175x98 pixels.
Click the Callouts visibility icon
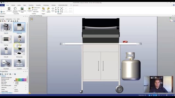pos(33,10)
